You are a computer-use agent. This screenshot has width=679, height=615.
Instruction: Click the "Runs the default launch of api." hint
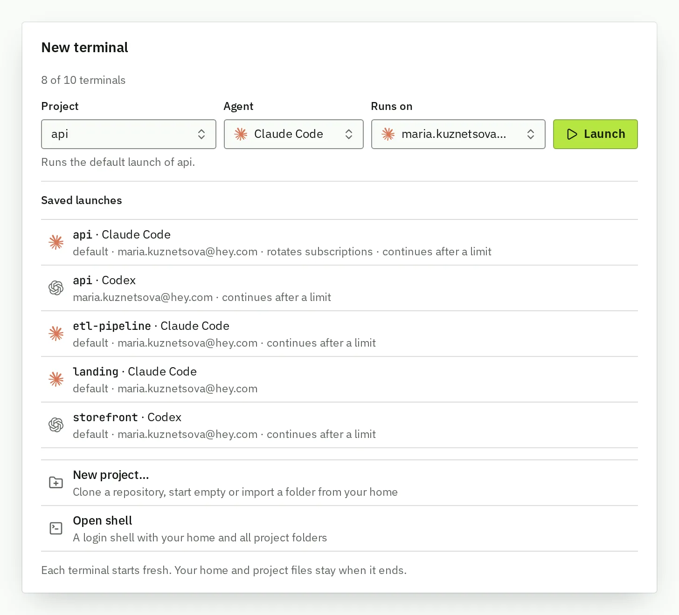[118, 162]
